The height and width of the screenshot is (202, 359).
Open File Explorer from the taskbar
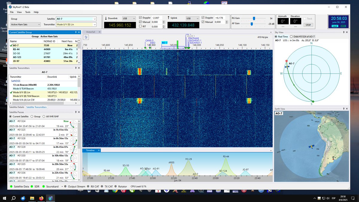click(32, 198)
